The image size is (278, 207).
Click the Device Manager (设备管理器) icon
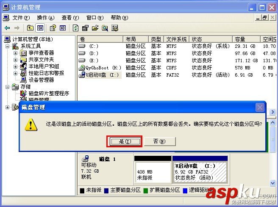coord(23,80)
